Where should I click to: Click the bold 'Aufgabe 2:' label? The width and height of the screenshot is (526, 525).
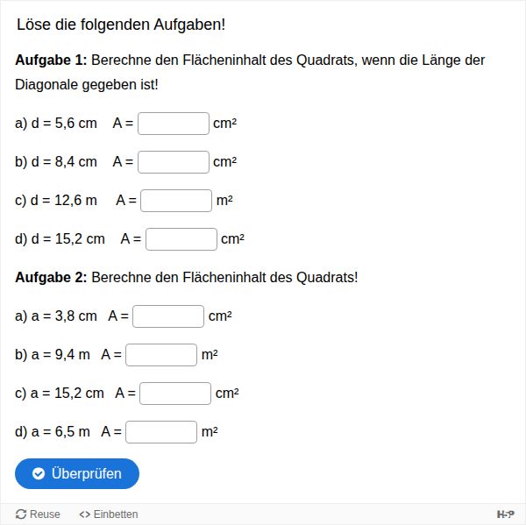point(51,278)
